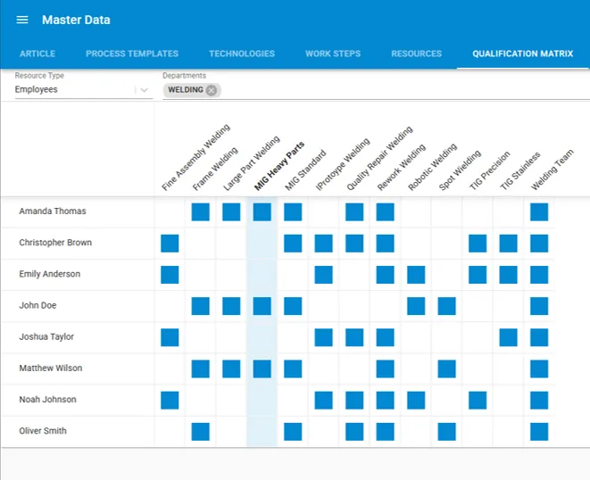Toggle John Doe Large Part Welding qualification
This screenshot has height=480, width=590.
pos(231,306)
